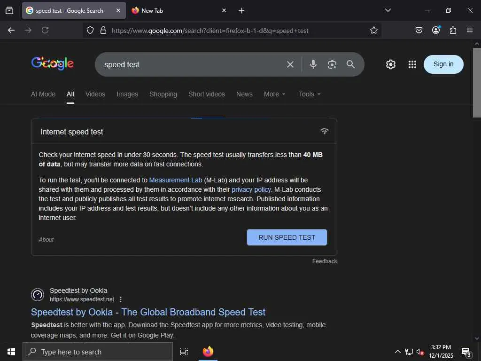Click Firefox icon in taskbar
Screen dimensions: 481x361
pos(208,352)
